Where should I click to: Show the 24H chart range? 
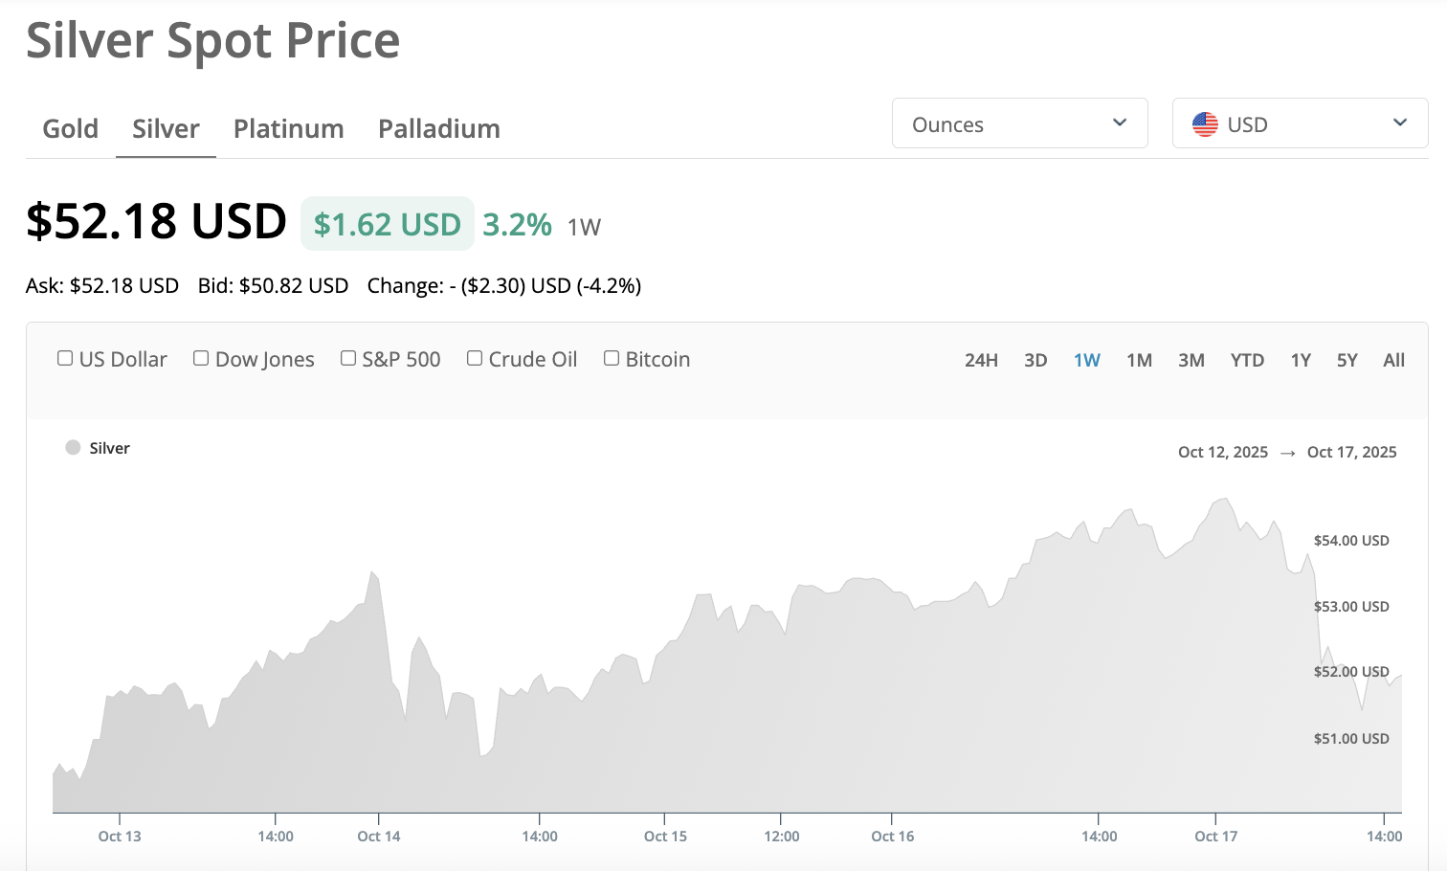point(981,360)
